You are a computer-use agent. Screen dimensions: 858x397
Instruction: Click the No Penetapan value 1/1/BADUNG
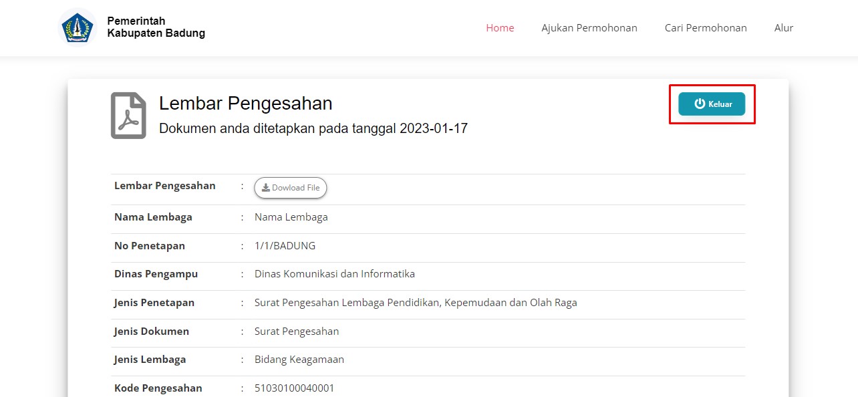point(285,246)
